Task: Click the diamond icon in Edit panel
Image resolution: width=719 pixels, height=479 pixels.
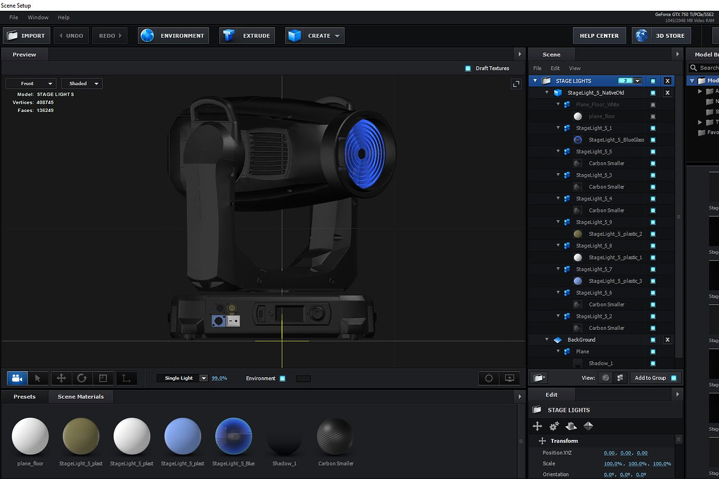Action: (588, 426)
